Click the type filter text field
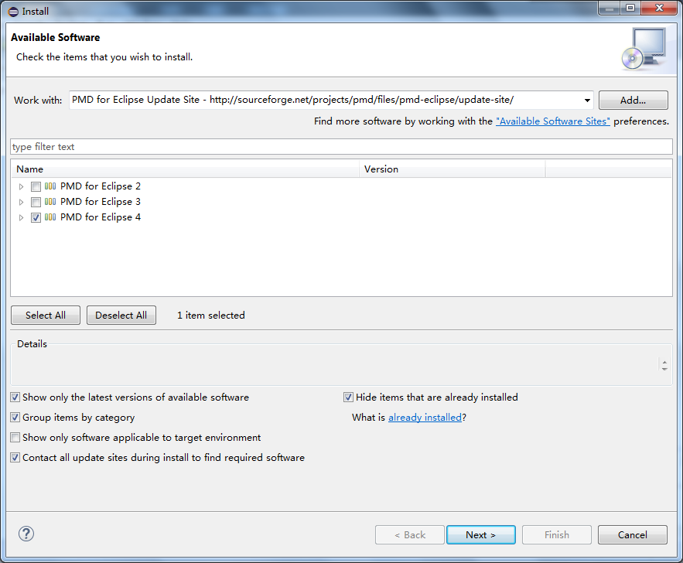This screenshot has height=563, width=683. click(x=342, y=147)
